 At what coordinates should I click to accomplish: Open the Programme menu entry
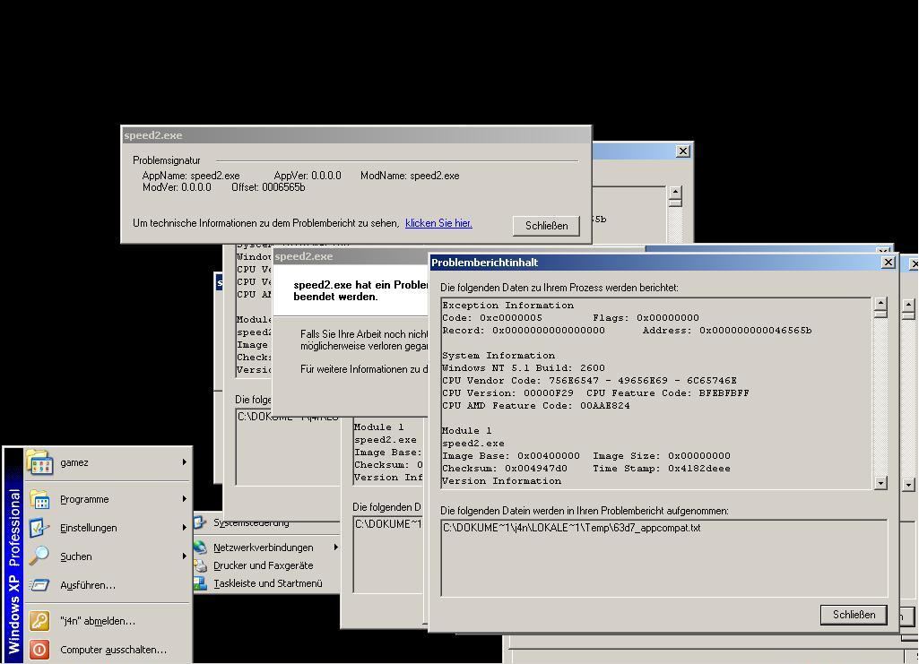(x=108, y=499)
